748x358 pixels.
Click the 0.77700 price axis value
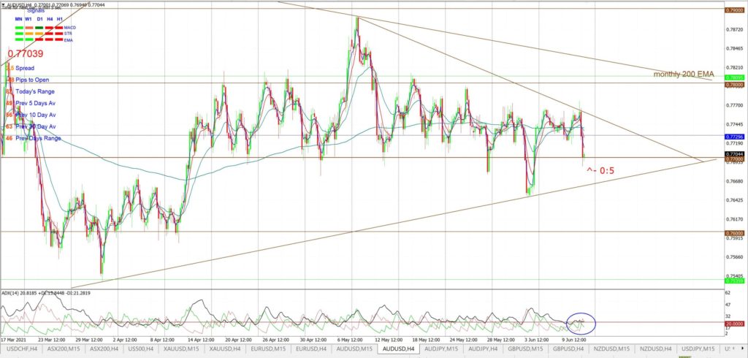734,105
